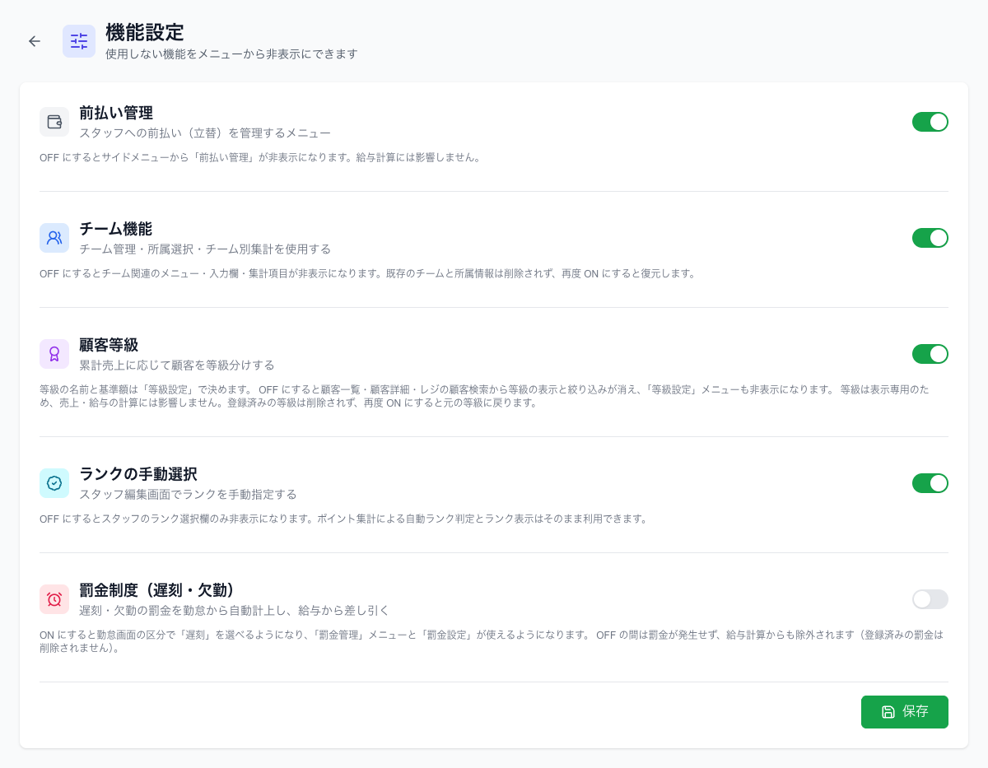Click the note starting 等級の名前と基準額は
Screen dimensions: 988x768
[484, 396]
